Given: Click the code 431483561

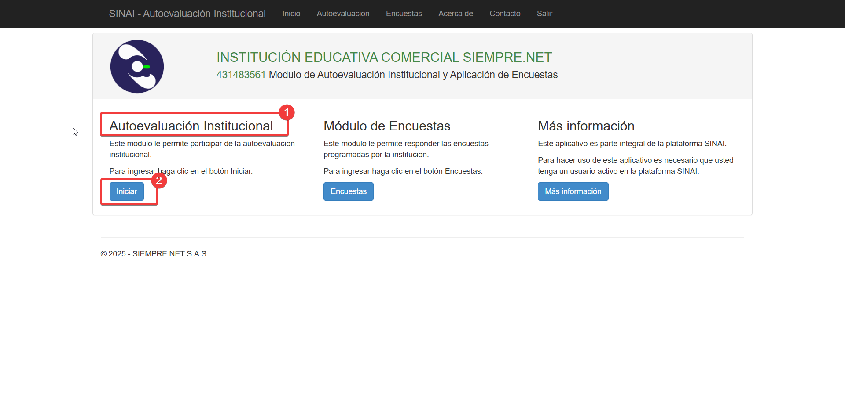Looking at the screenshot, I should pos(241,75).
